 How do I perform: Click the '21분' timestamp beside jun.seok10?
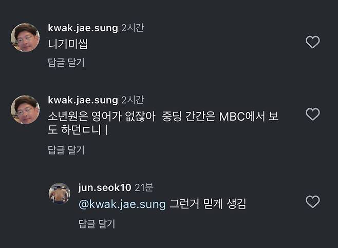coord(144,187)
